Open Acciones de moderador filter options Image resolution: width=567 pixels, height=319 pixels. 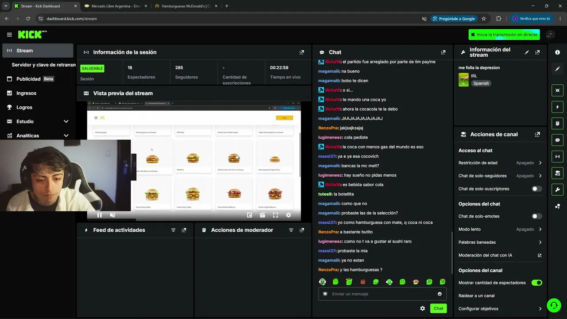pos(291,230)
